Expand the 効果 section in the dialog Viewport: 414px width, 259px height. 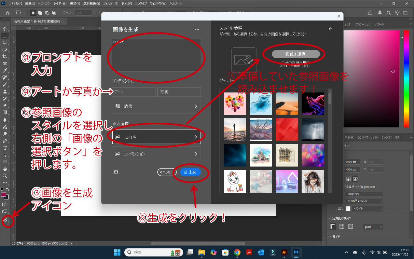tap(156, 106)
